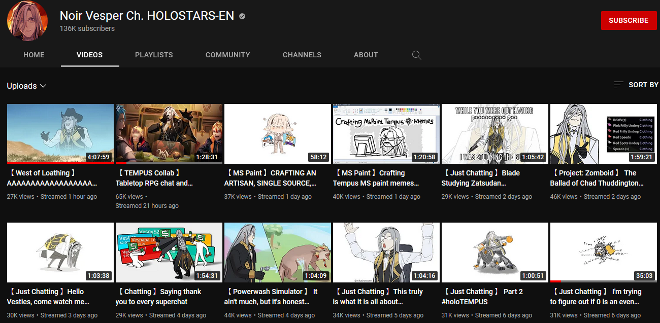Play the superchat thank-you thumbnail
This screenshot has width=660, height=323.
click(x=169, y=253)
